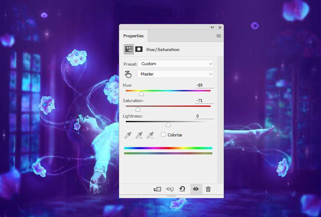Delete this adjustment layer with trash icon
Image resolution: width=321 pixels, height=217 pixels.
(208, 189)
